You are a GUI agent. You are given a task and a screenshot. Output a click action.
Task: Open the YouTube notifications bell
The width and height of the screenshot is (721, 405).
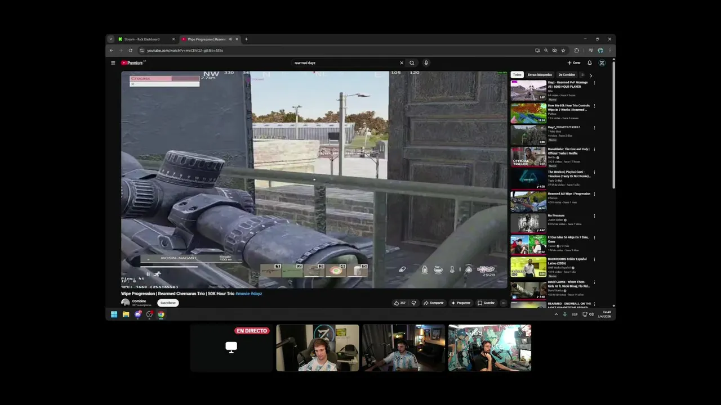click(x=589, y=63)
